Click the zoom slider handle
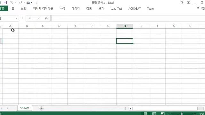 (x=182, y=114)
